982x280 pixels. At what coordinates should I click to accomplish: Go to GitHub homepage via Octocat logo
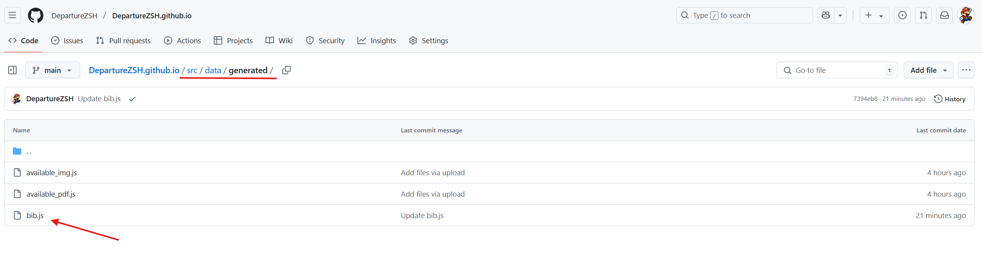tap(35, 15)
